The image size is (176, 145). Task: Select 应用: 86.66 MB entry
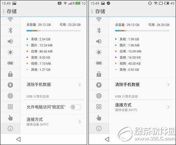click(39, 51)
